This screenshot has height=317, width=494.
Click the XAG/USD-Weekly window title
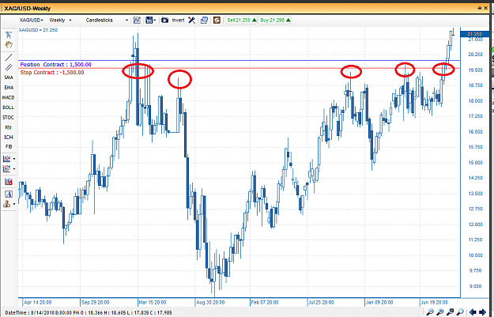(28, 9)
